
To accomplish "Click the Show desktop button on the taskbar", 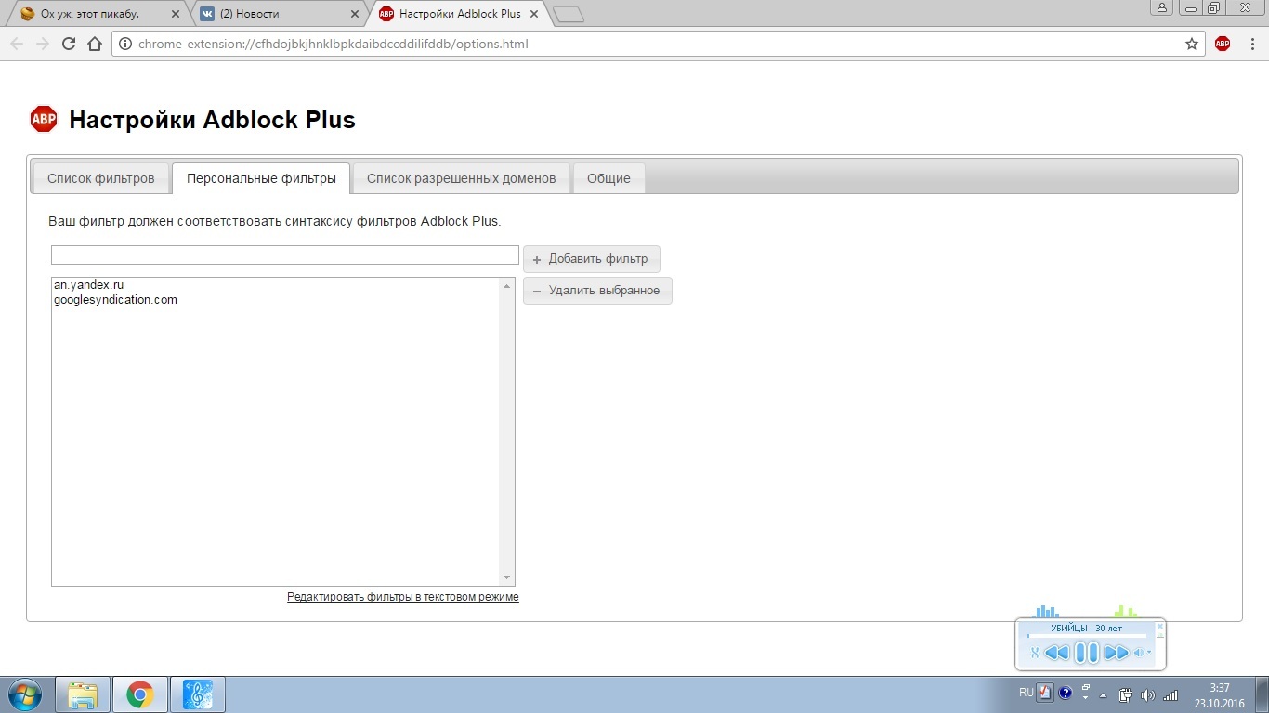I will tap(1262, 694).
